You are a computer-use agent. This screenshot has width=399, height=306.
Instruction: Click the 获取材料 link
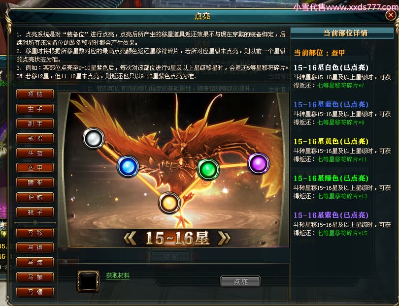pos(118,275)
